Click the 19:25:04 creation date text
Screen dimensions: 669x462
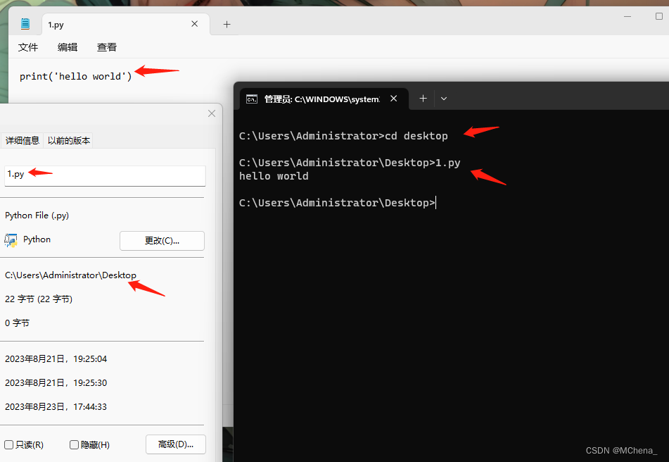(x=56, y=358)
